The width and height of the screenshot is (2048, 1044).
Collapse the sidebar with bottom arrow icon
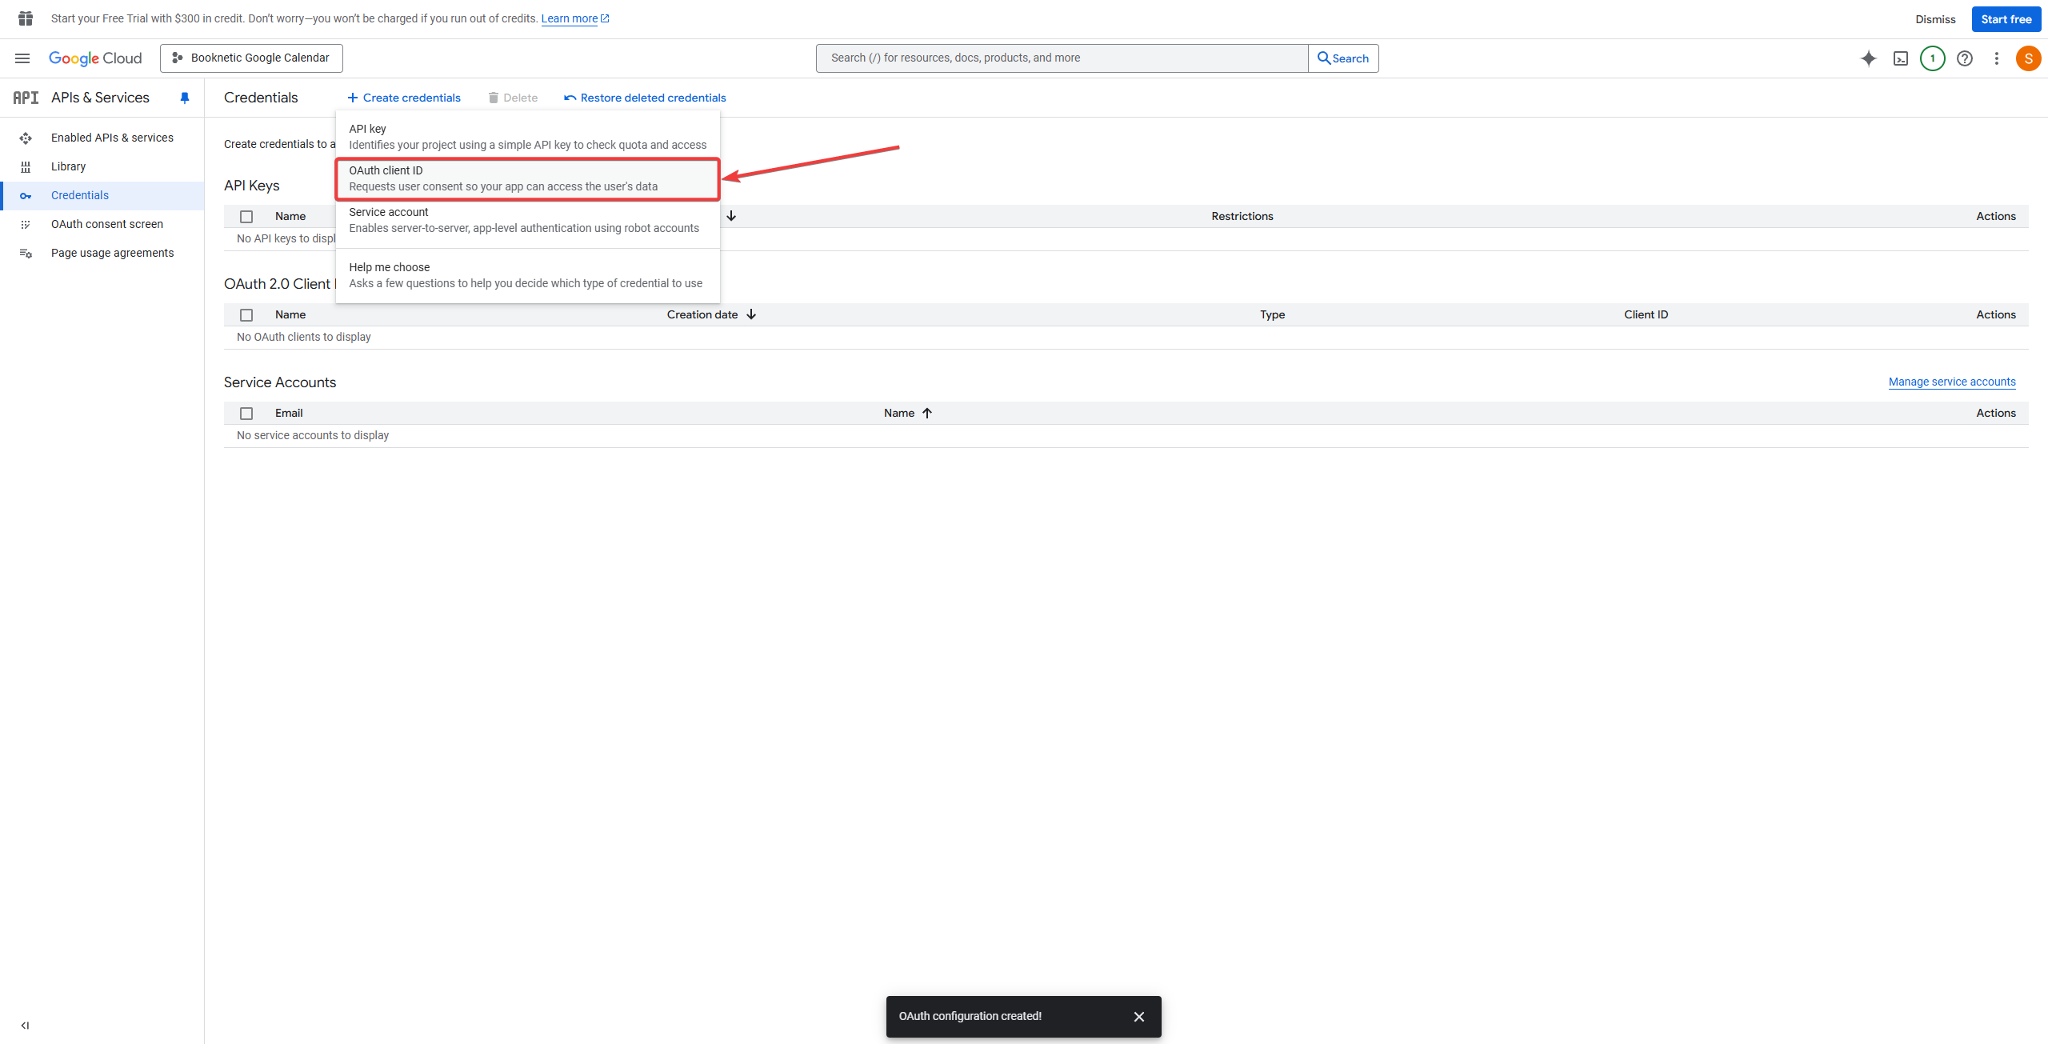click(25, 1025)
